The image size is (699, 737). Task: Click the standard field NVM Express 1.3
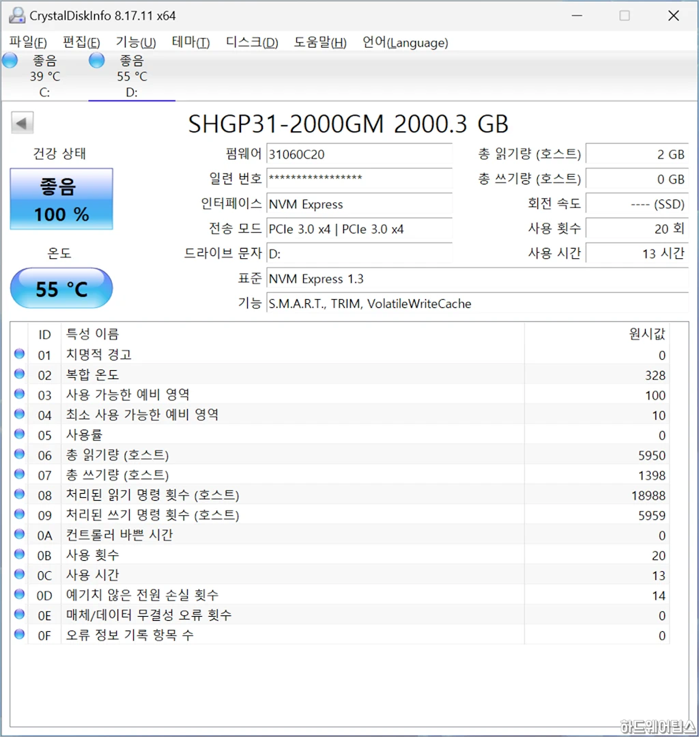click(x=477, y=279)
